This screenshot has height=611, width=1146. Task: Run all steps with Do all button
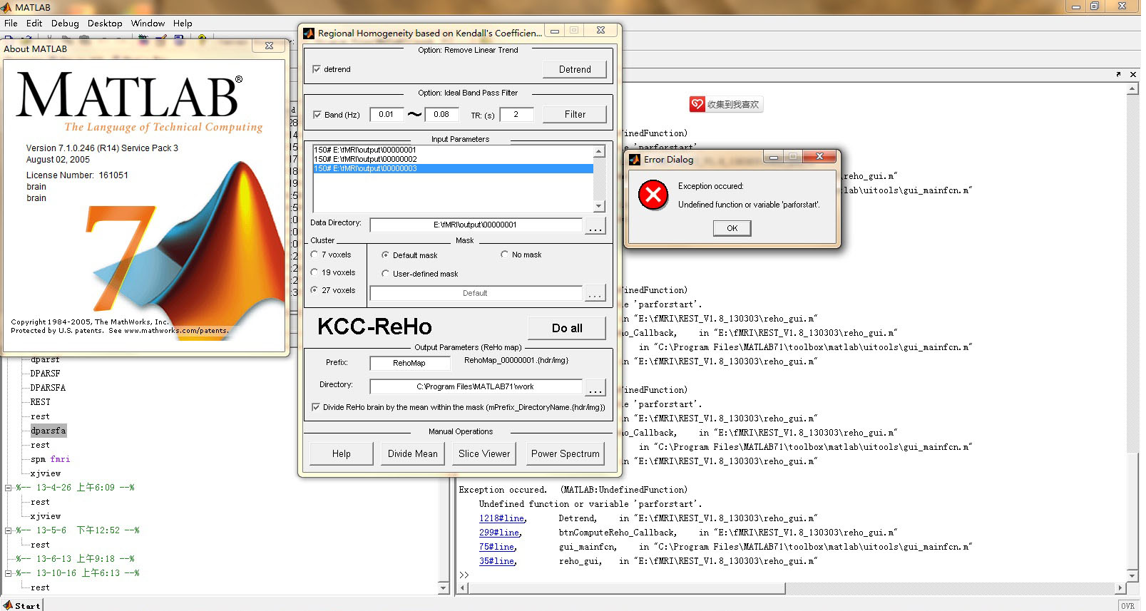567,328
